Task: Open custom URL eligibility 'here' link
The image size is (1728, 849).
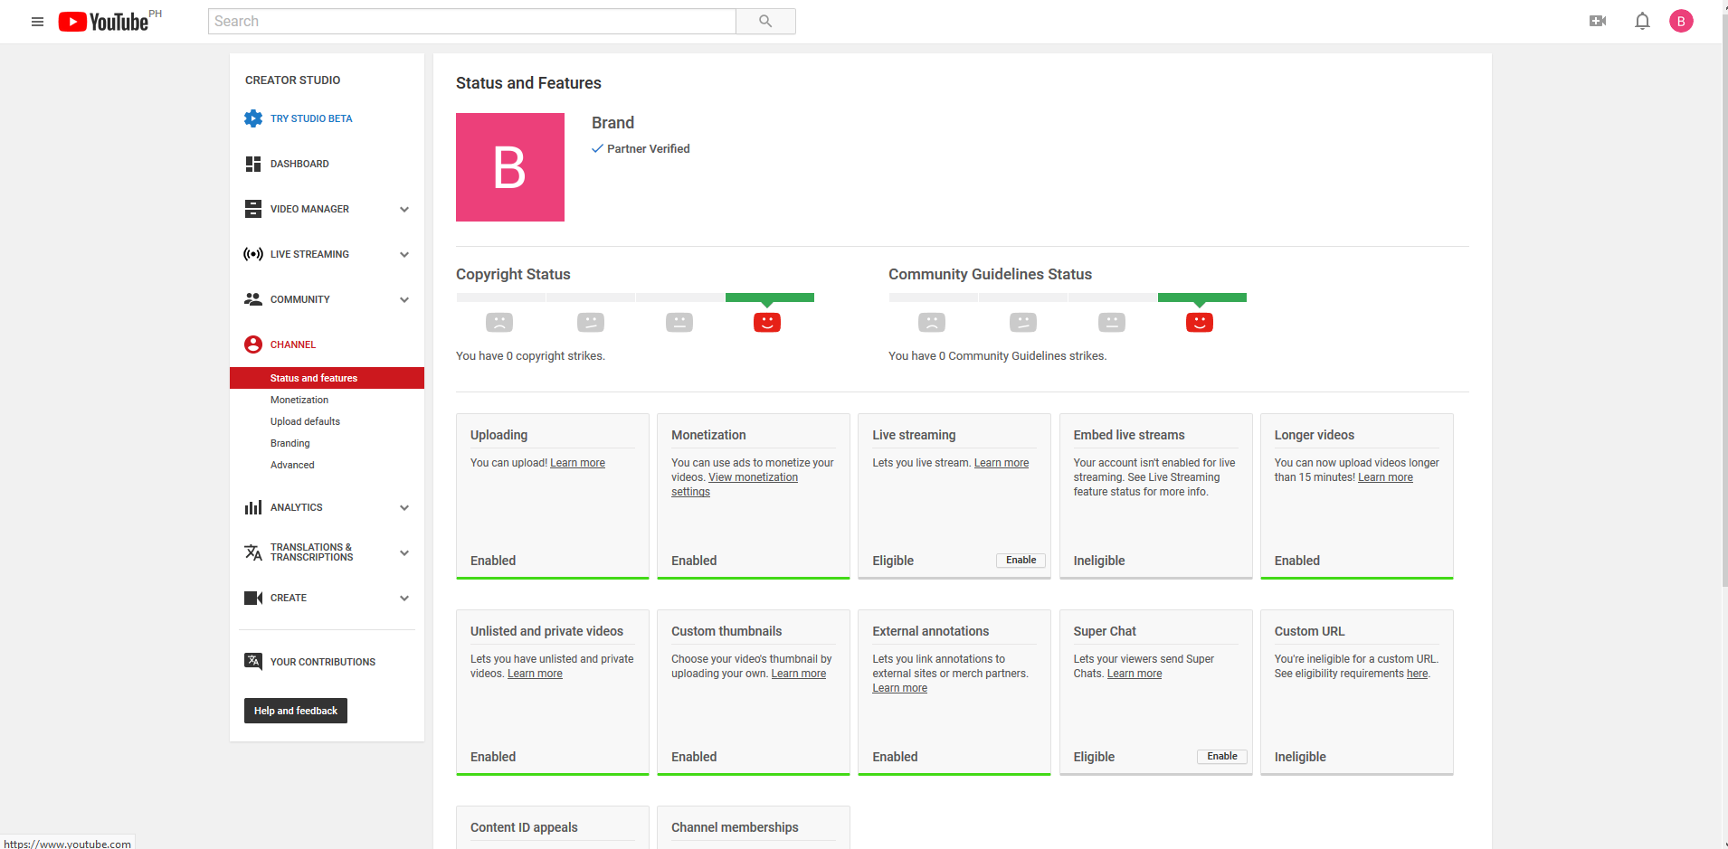Action: click(x=1417, y=674)
